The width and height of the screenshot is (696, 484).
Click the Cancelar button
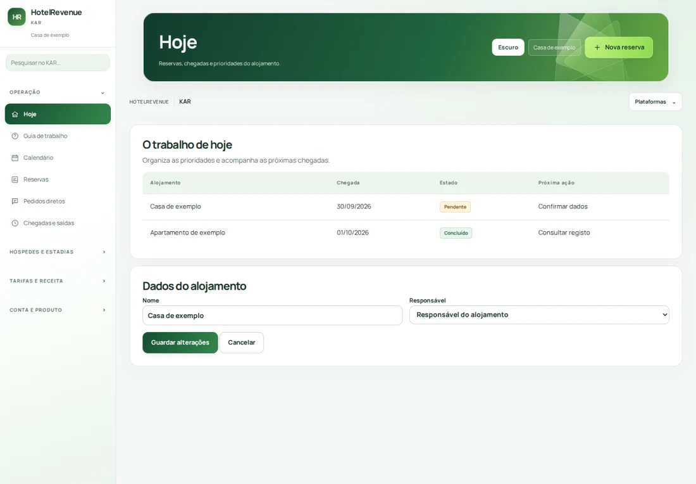click(x=242, y=343)
